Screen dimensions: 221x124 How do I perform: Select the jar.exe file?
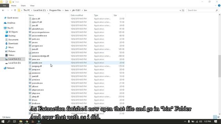click(35, 42)
